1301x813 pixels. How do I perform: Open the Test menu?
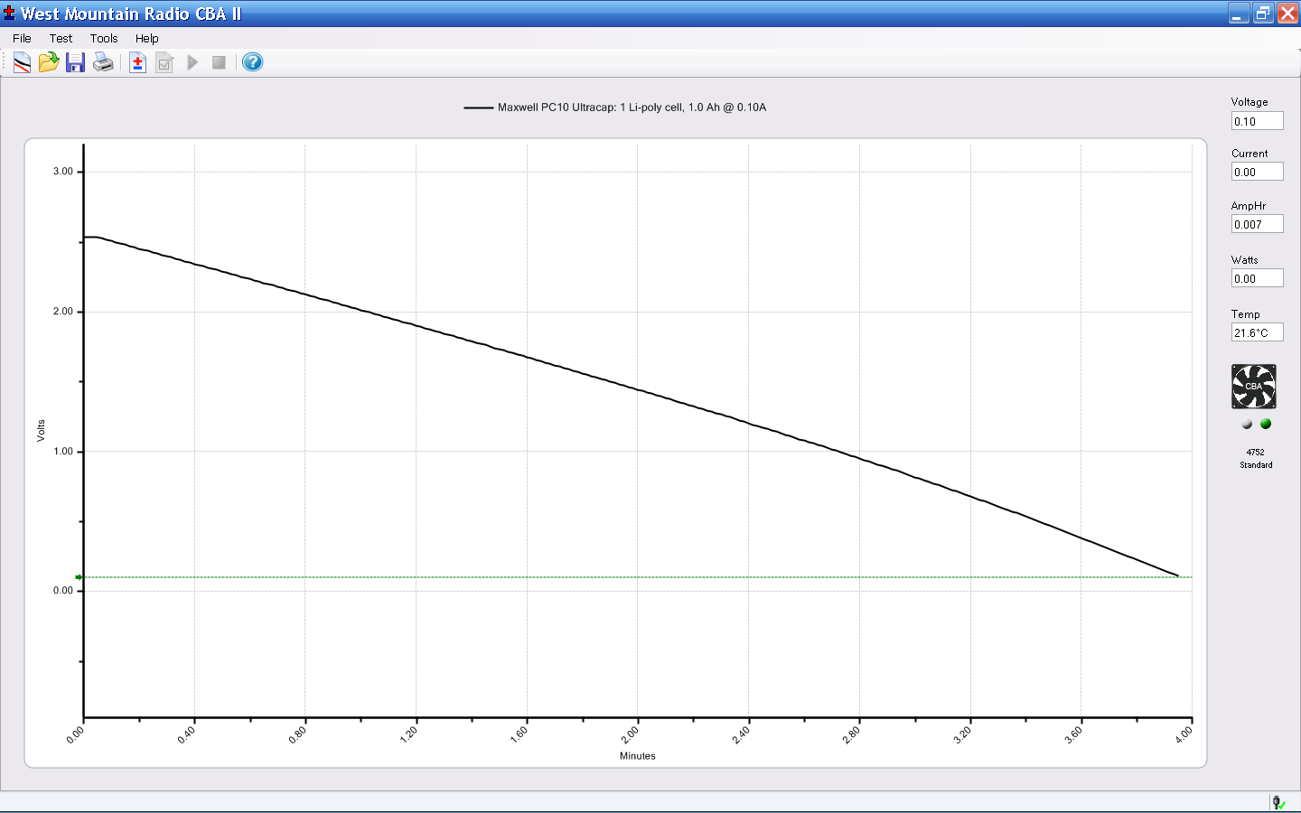click(61, 38)
